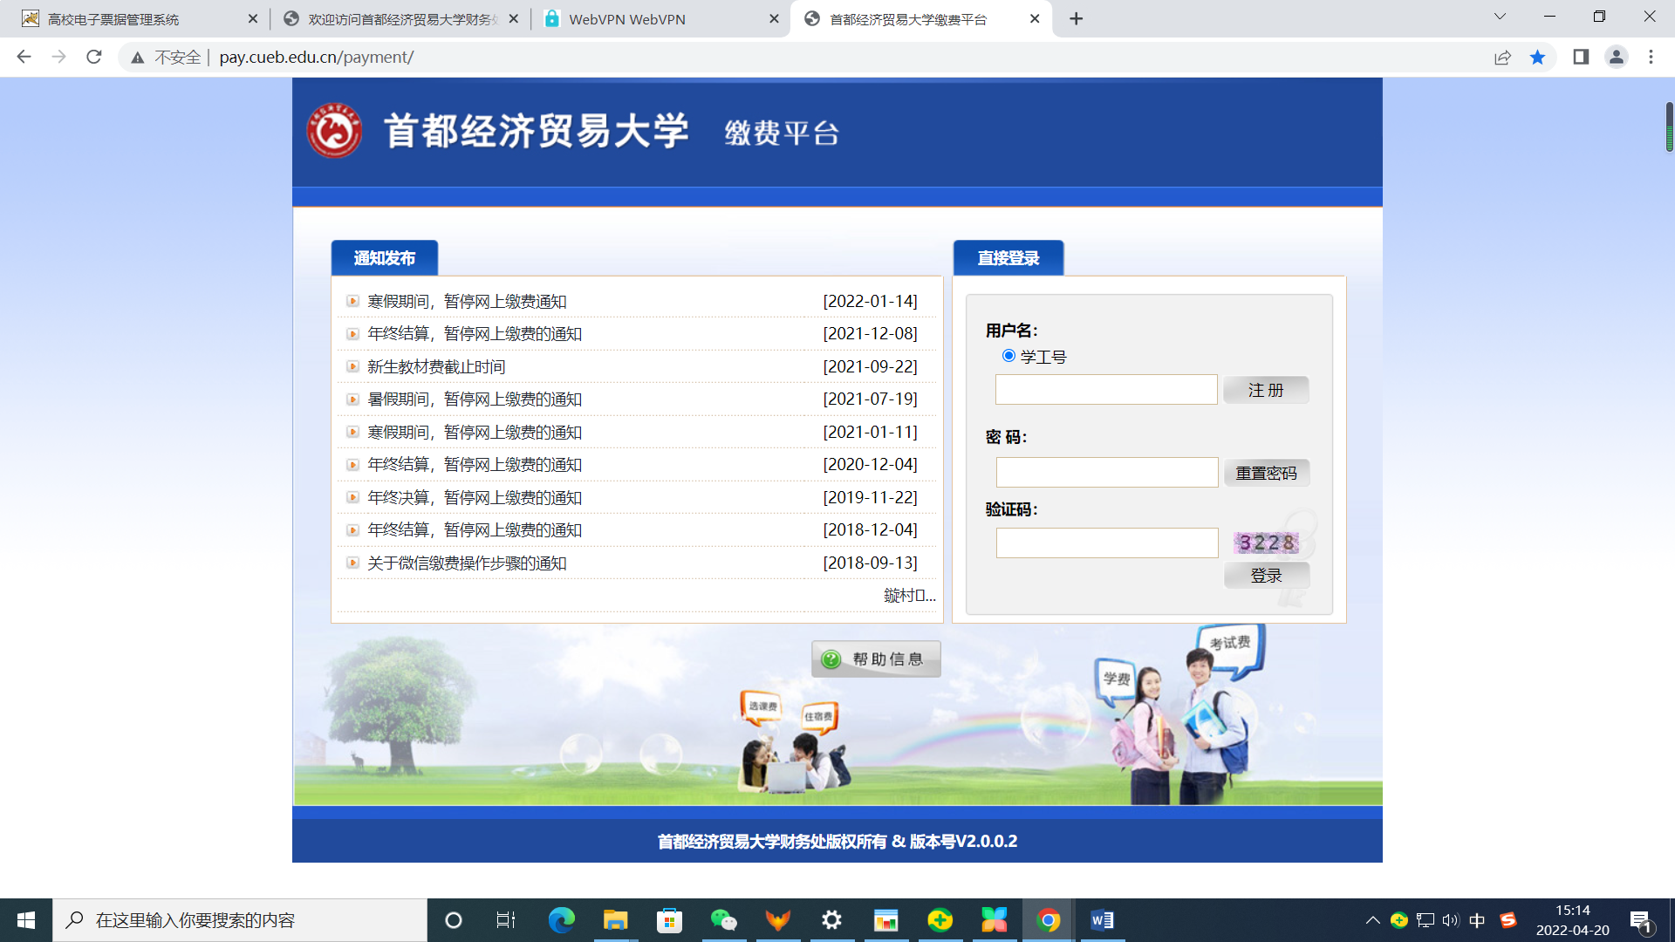The width and height of the screenshot is (1675, 942).
Task: Click the 登录 button
Action: click(1267, 576)
